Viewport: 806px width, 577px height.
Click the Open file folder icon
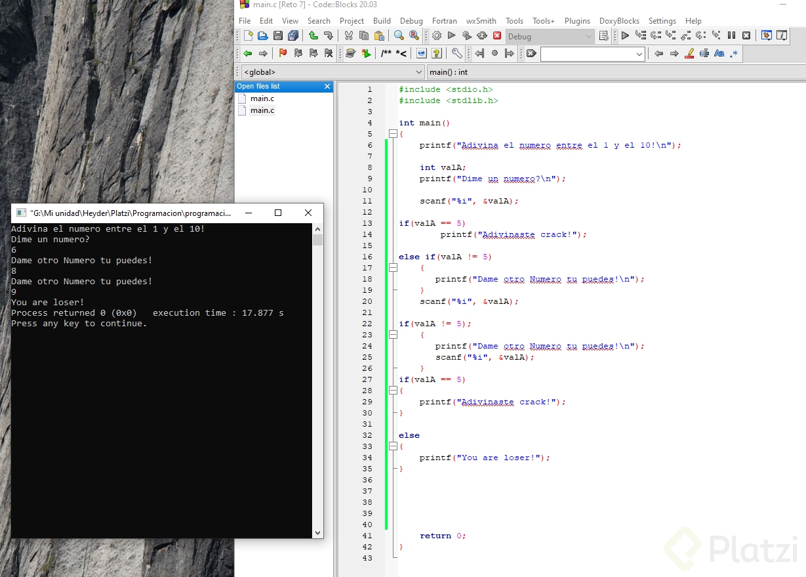(x=263, y=36)
